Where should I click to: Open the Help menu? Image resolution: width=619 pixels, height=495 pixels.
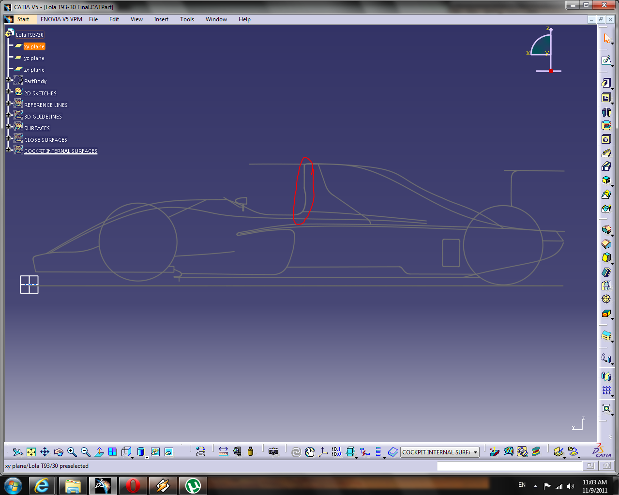coord(244,19)
